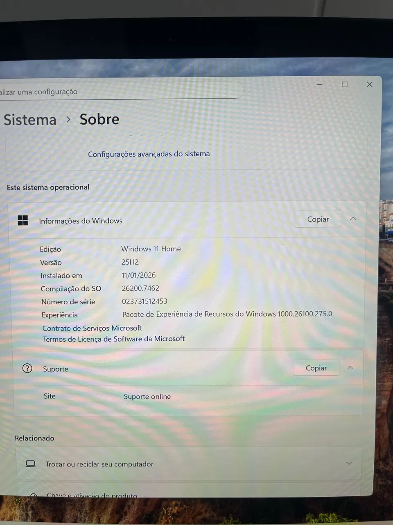Click the laptop icon beside Trocar ou reciclar

click(x=30, y=463)
